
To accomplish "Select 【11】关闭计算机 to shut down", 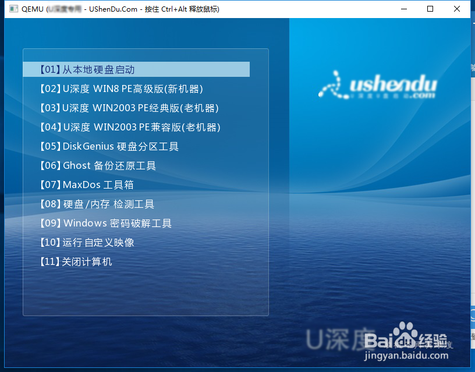I will point(76,261).
